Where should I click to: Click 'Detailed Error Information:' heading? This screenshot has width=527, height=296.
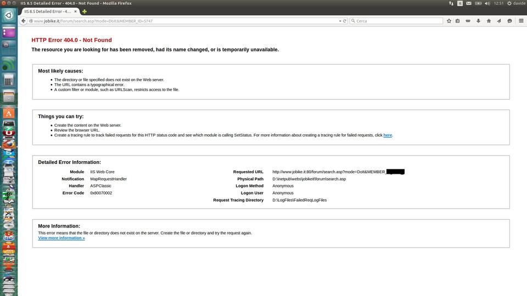pos(69,162)
